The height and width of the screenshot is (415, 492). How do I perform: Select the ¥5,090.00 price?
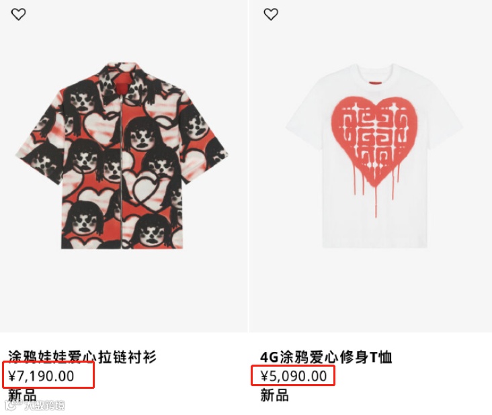294,376
